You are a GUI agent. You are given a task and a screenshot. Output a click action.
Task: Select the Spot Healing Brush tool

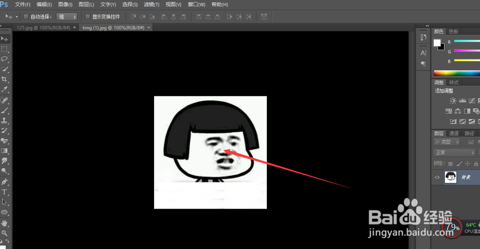4,100
